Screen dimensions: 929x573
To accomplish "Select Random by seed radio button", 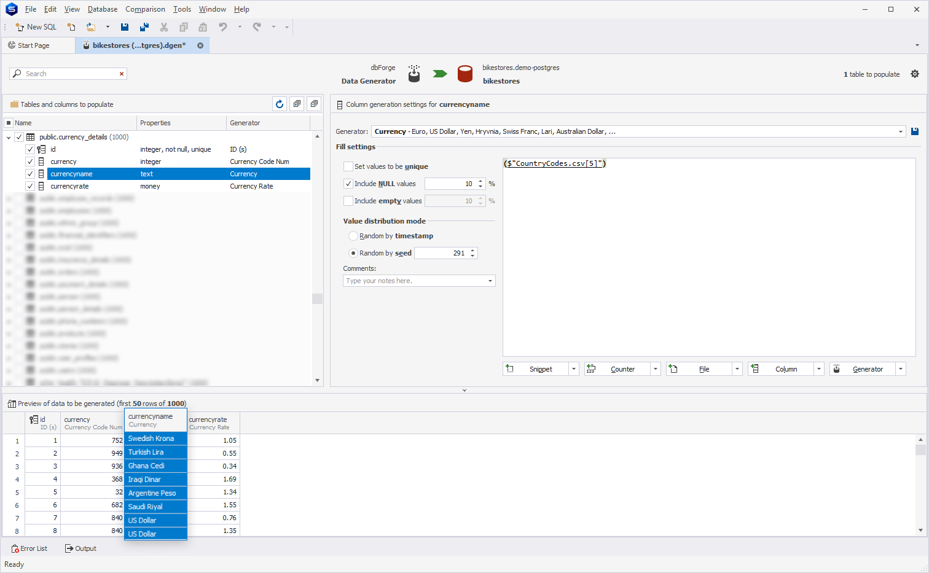I will 353,253.
